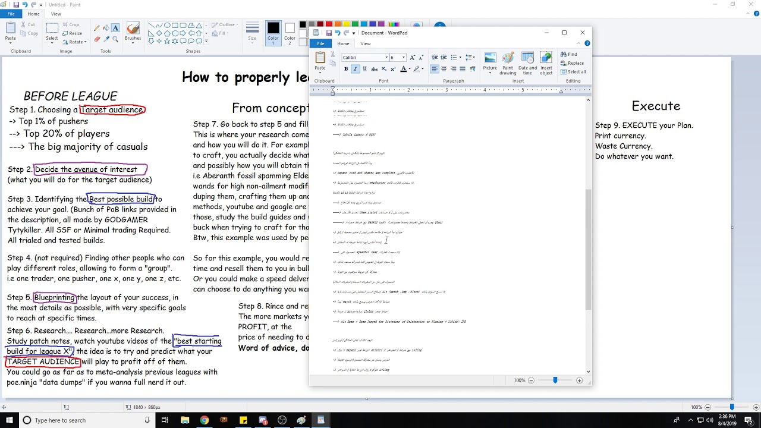Image resolution: width=761 pixels, height=428 pixels.
Task: Click Find in WordPad Editing group
Action: click(569, 54)
